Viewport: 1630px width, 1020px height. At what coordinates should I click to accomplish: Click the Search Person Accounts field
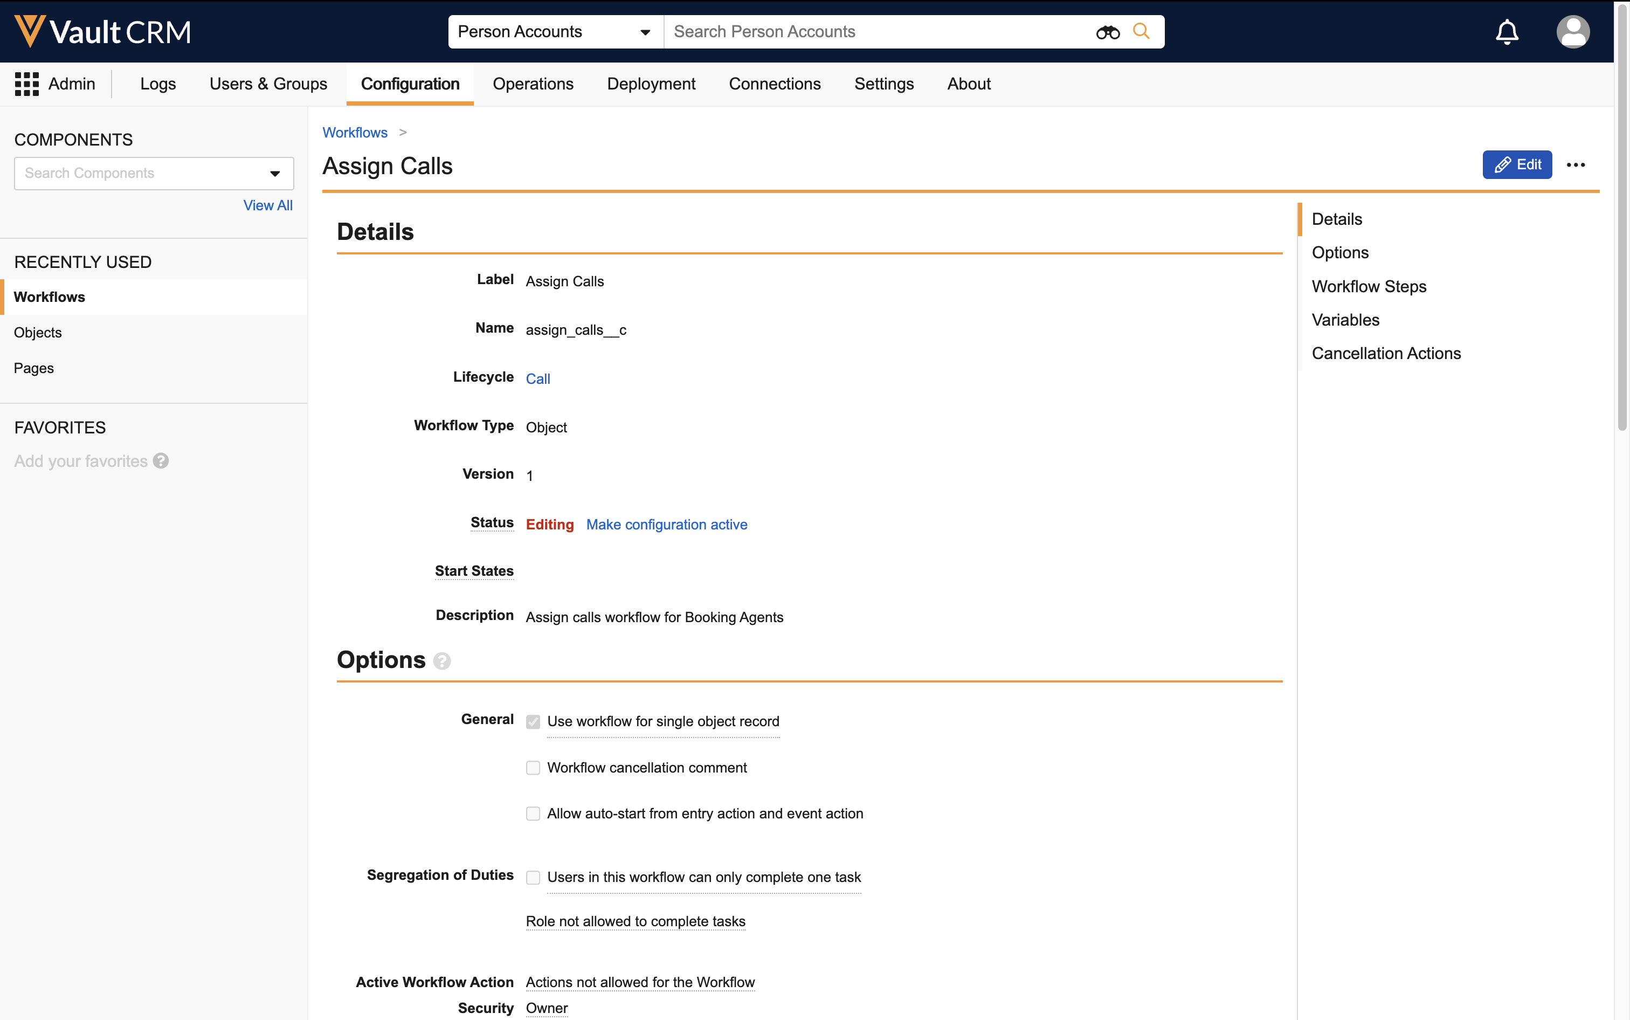(876, 32)
